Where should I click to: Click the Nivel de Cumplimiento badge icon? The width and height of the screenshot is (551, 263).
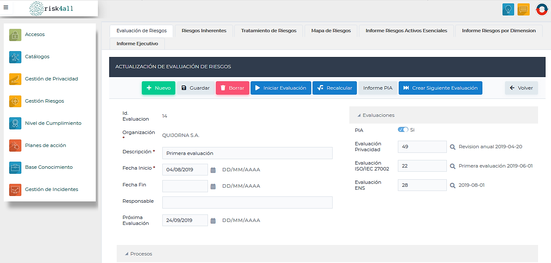tap(15, 123)
